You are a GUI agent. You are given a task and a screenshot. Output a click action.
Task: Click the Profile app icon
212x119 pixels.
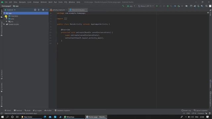tap(175, 6)
